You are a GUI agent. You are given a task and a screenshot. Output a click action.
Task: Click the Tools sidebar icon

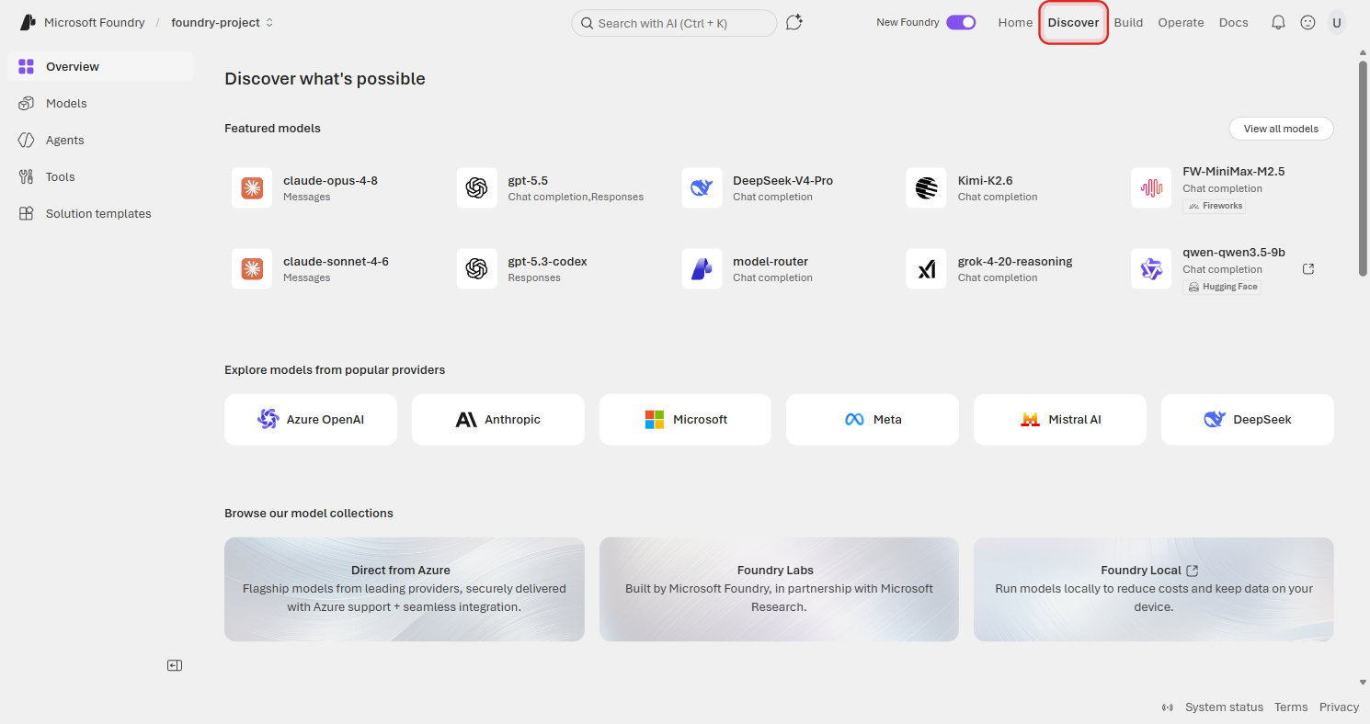click(26, 176)
